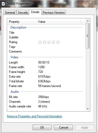Image resolution: width=98 pixels, height=133 pixels.
Task: Open the Previous Versions tab
Action: [54, 13]
